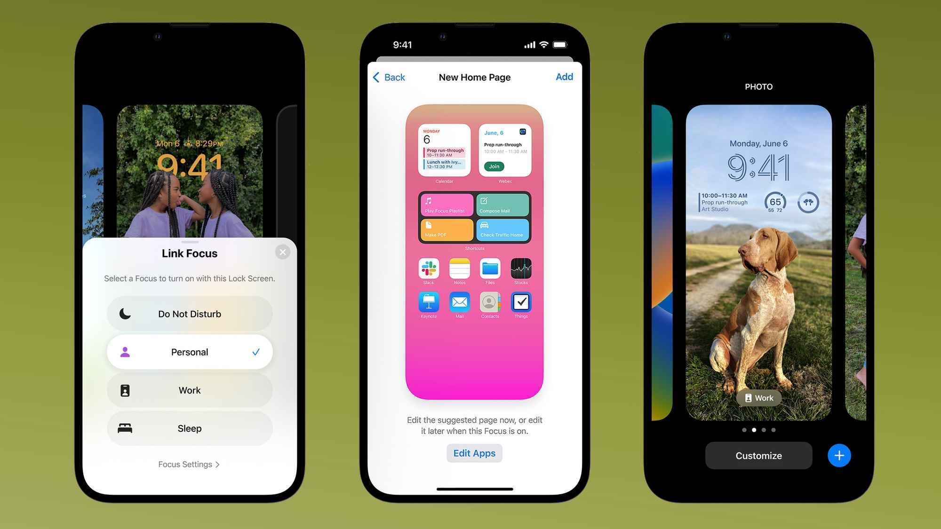Select Personal Focus mode
941x529 pixels.
189,352
